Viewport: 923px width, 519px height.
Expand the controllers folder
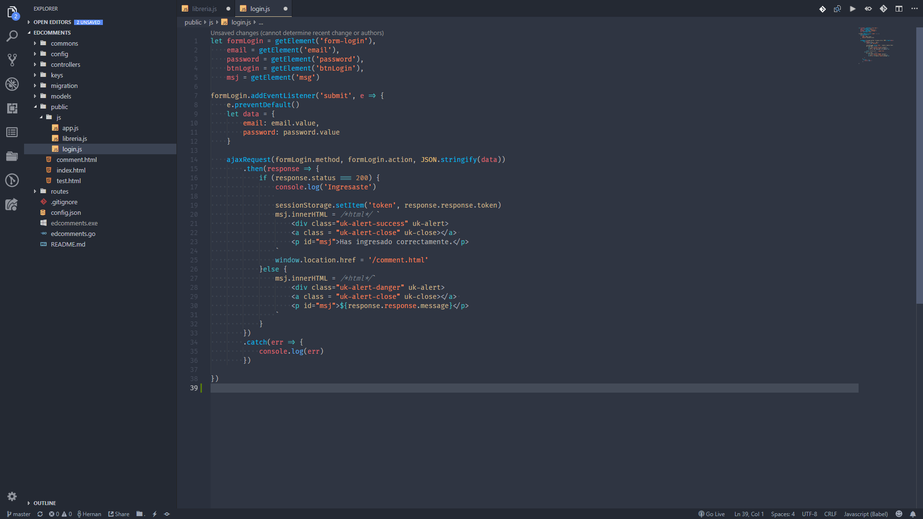point(65,64)
